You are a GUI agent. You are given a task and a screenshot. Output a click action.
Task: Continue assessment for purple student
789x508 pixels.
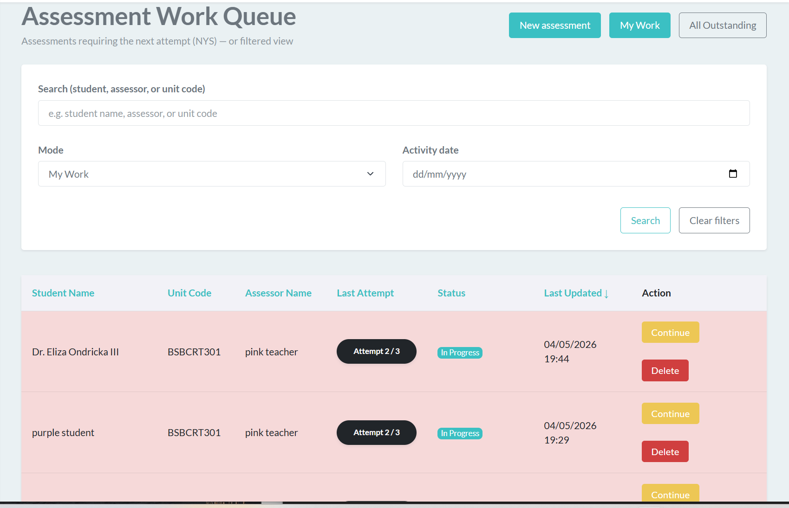pyautogui.click(x=671, y=414)
